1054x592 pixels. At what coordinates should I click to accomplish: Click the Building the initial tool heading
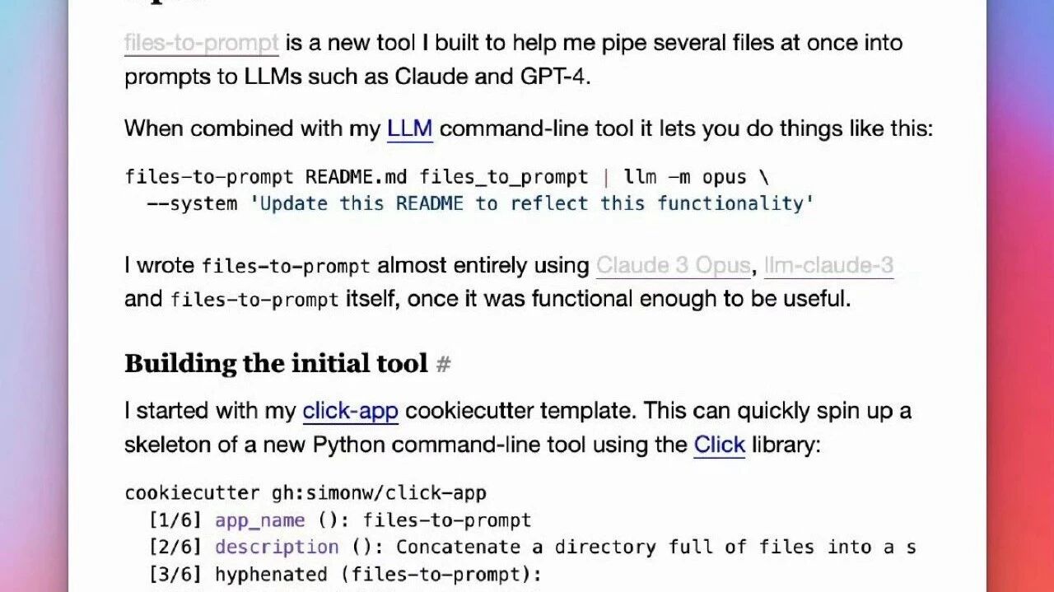click(276, 363)
